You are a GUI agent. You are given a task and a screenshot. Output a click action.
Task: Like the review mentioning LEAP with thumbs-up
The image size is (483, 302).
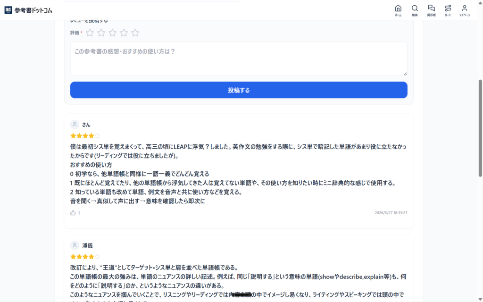coord(73,213)
